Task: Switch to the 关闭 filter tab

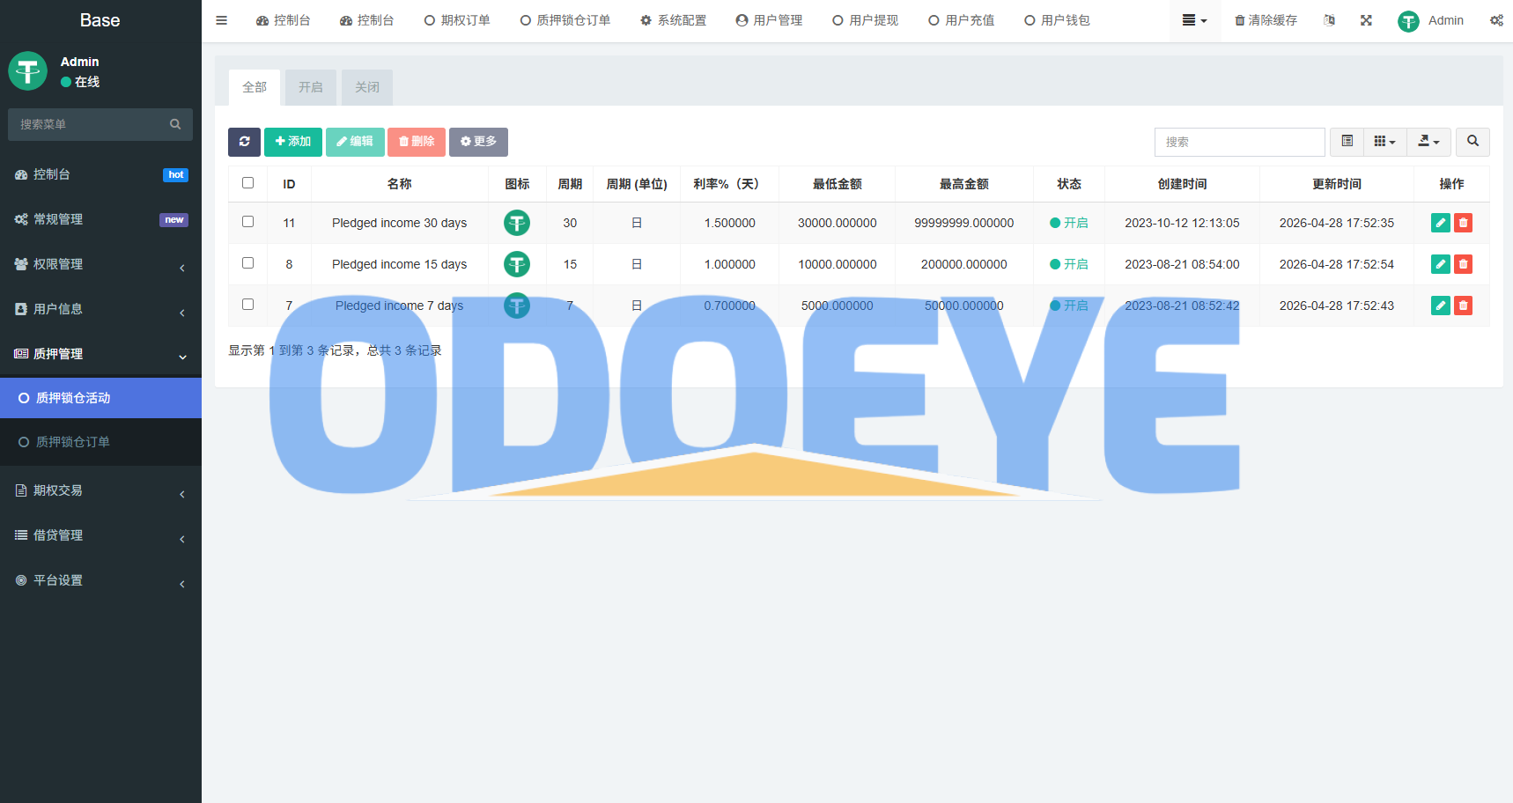Action: [367, 87]
